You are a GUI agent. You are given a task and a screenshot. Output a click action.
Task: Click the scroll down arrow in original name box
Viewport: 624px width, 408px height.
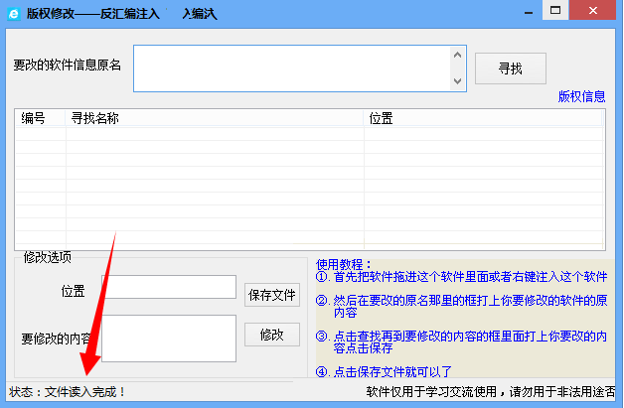coord(457,81)
